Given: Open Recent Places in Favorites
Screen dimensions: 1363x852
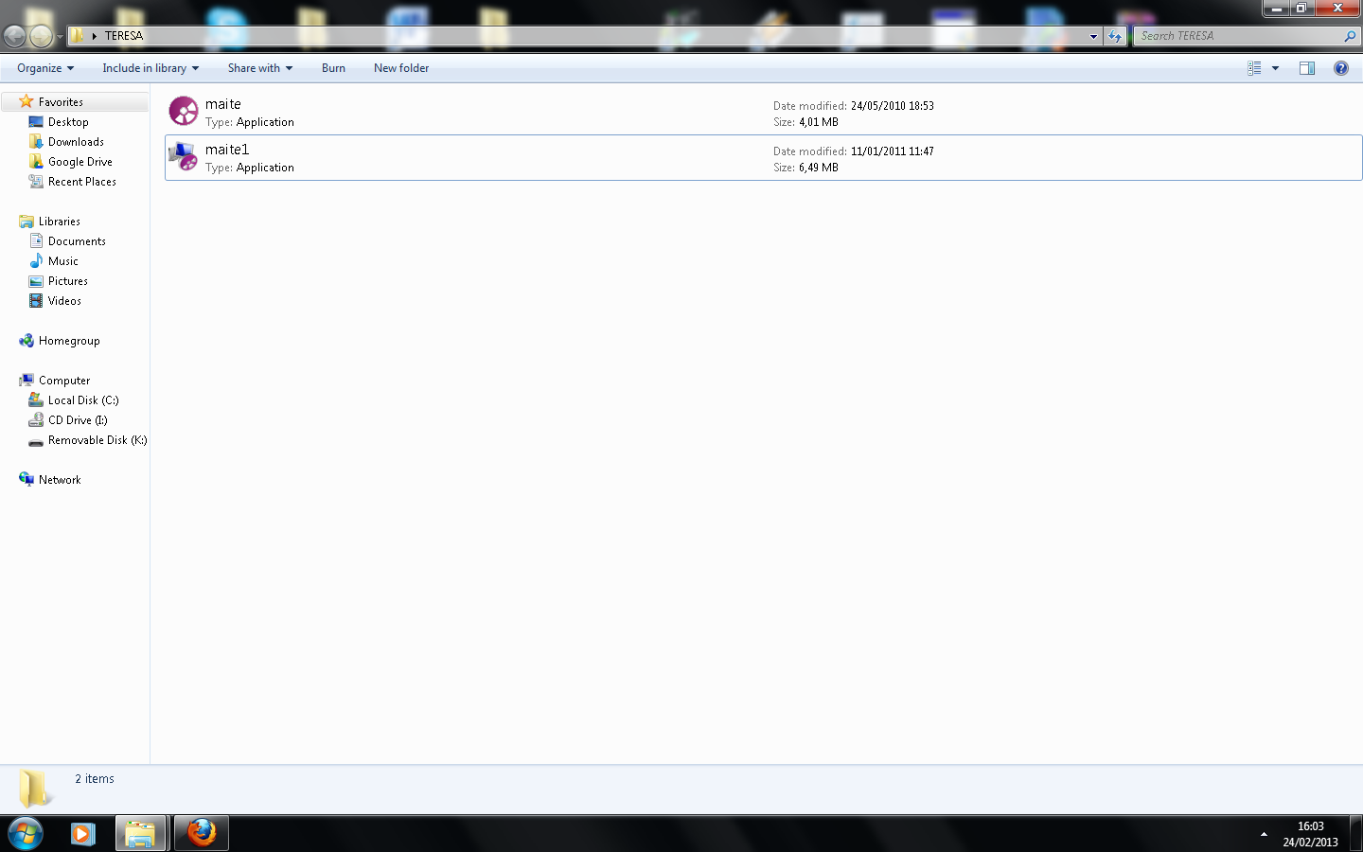Looking at the screenshot, I should click(x=82, y=182).
